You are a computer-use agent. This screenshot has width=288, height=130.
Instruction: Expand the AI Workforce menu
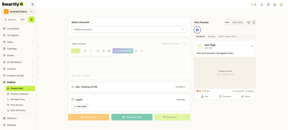pyautogui.click(x=18, y=62)
